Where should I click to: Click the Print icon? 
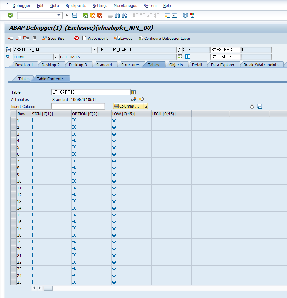[110, 15]
